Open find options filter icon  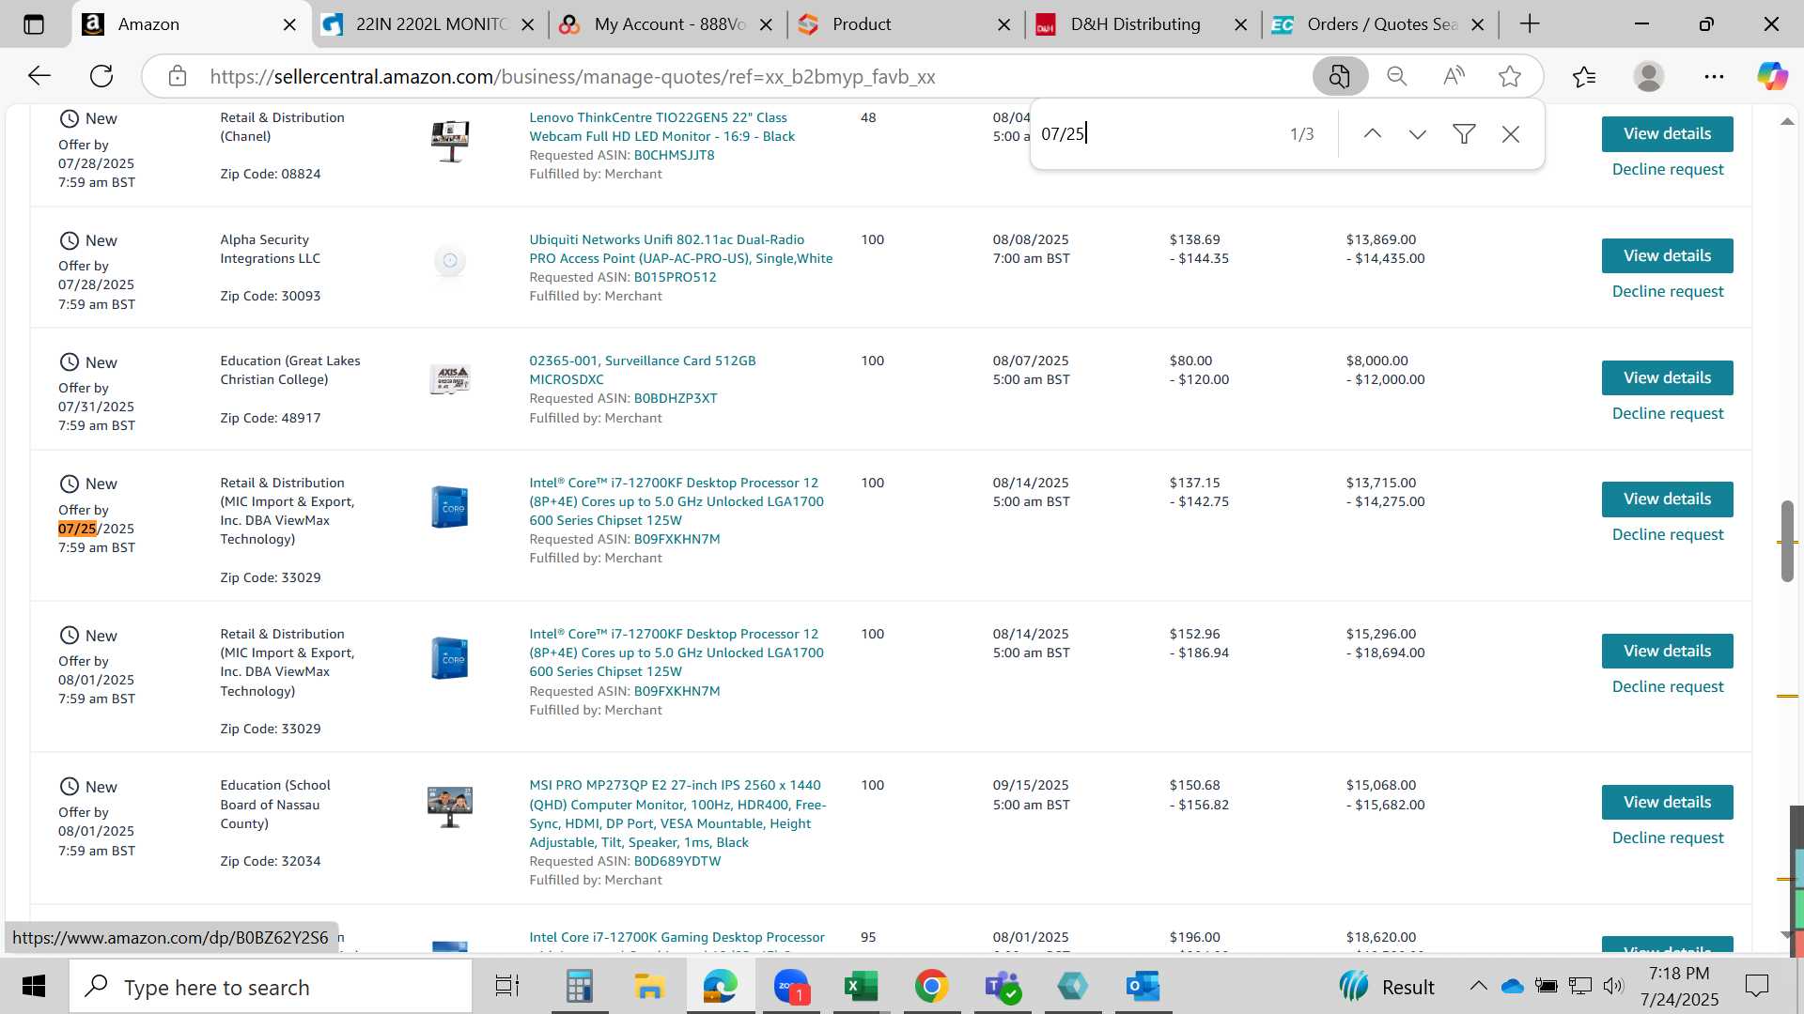click(1464, 134)
